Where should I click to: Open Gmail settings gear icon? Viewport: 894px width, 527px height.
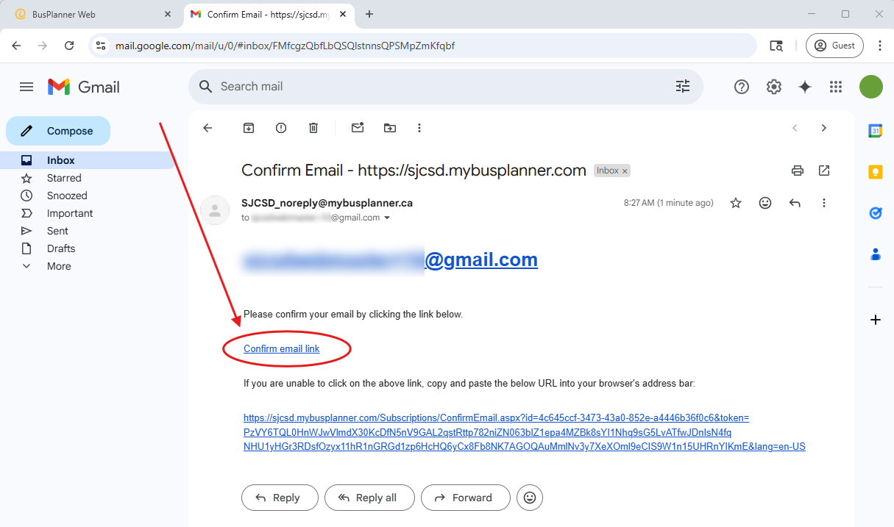click(x=773, y=87)
